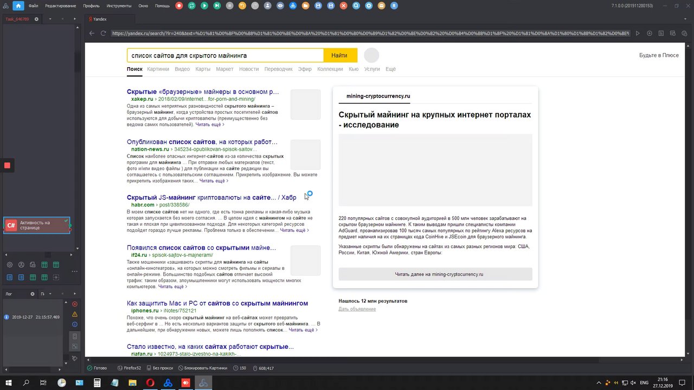Viewport: 694px width, 390px height.
Task: Click the tag icon below log filters
Action: (75, 359)
